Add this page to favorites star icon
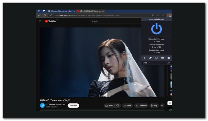The width and height of the screenshot is (208, 121). (163, 15)
